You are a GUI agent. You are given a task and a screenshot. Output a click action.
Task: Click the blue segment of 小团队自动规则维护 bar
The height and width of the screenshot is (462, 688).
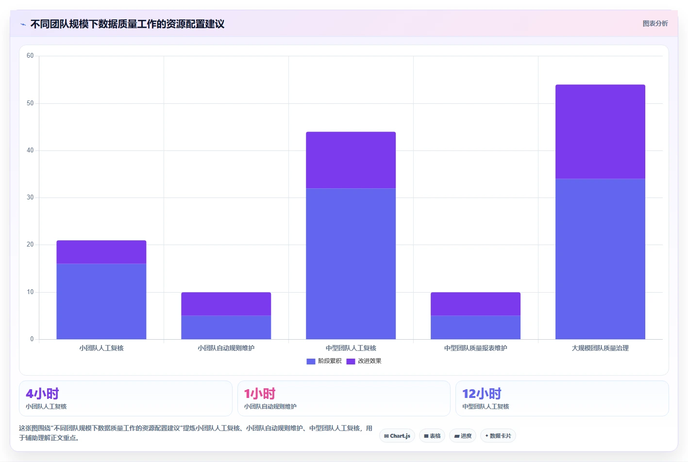(226, 328)
